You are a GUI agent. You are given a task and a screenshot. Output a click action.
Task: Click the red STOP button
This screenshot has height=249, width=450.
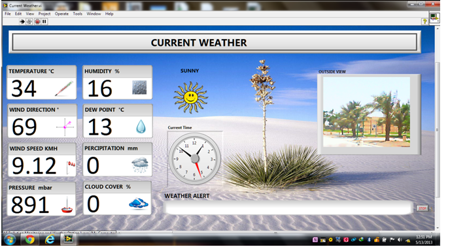(422, 208)
